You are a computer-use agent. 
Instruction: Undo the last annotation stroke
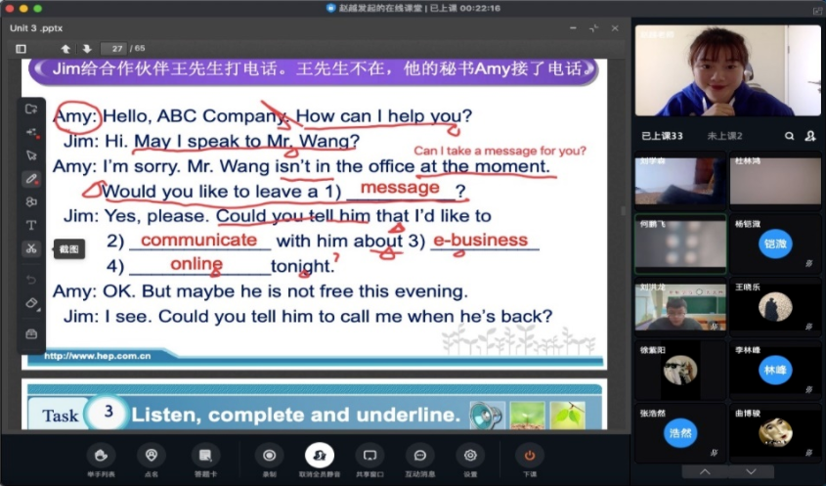click(31, 280)
